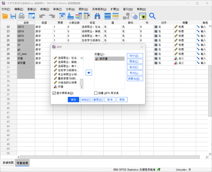The width and height of the screenshot is (212, 172).
Task: Select 环境 in the source variable list
Action: (x=62, y=87)
